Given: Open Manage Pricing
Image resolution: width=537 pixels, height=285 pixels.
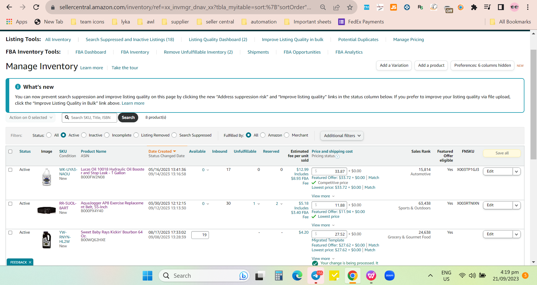Looking at the screenshot, I should click(408, 40).
